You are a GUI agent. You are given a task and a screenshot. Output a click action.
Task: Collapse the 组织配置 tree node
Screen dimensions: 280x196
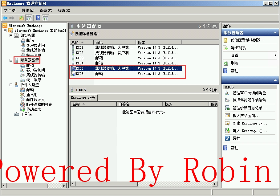pos(11,35)
